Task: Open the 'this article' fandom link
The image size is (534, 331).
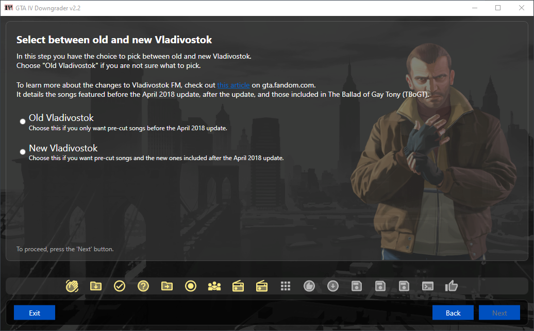Action: point(233,85)
